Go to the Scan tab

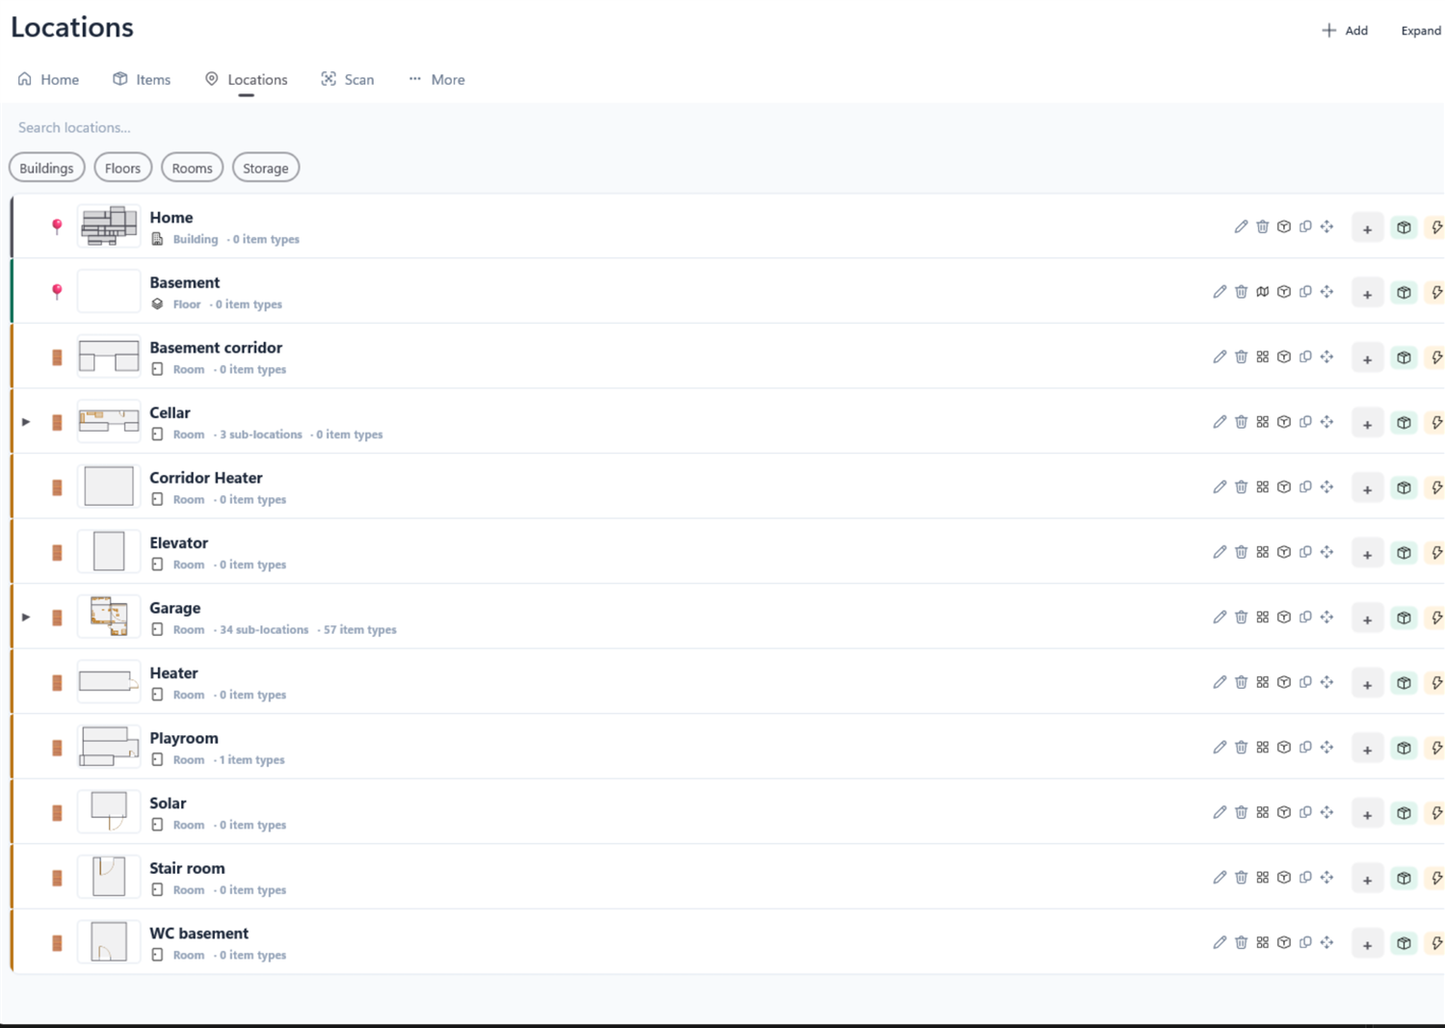(x=348, y=79)
